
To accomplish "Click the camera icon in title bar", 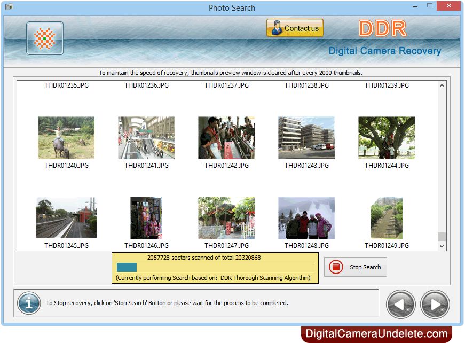I will pyautogui.click(x=9, y=7).
